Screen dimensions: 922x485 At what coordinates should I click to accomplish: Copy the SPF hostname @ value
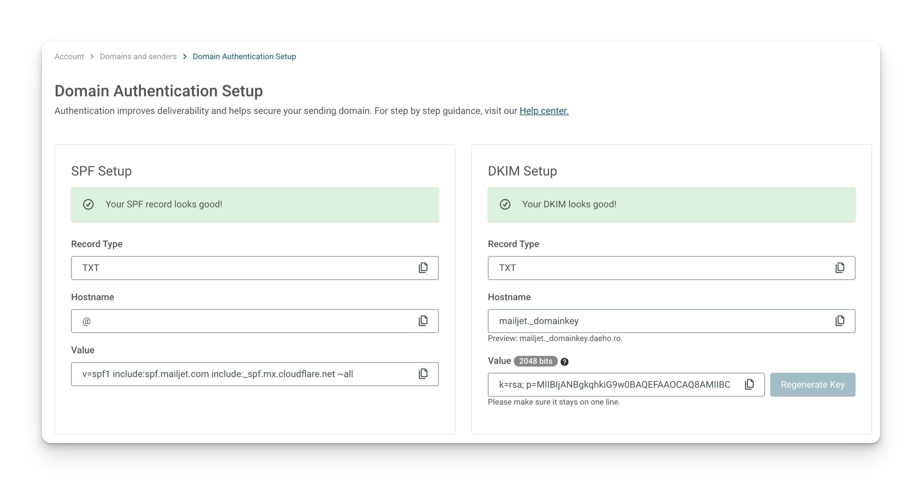[423, 321]
